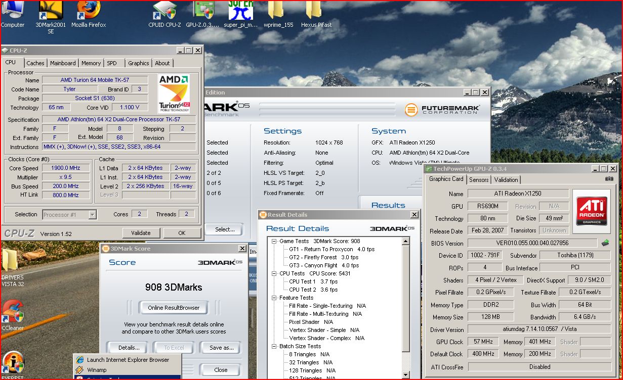This screenshot has width=623, height=380.
Task: Switch to the Validation tab in GPU-Z
Action: pyautogui.click(x=506, y=179)
